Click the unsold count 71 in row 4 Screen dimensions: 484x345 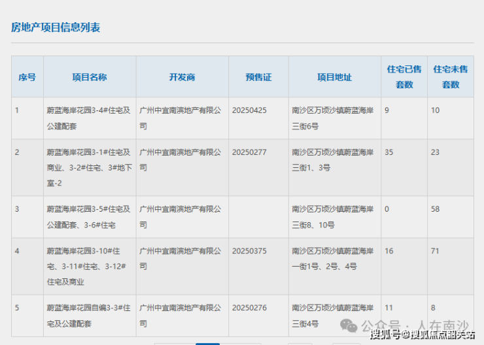[x=436, y=251]
